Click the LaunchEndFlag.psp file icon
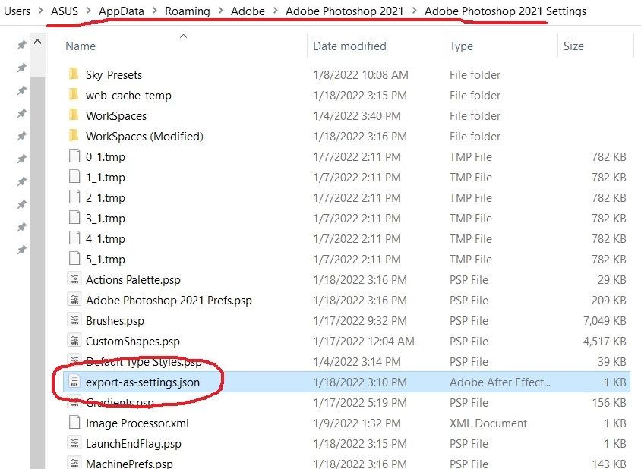The height and width of the screenshot is (469, 641). pyautogui.click(x=74, y=443)
